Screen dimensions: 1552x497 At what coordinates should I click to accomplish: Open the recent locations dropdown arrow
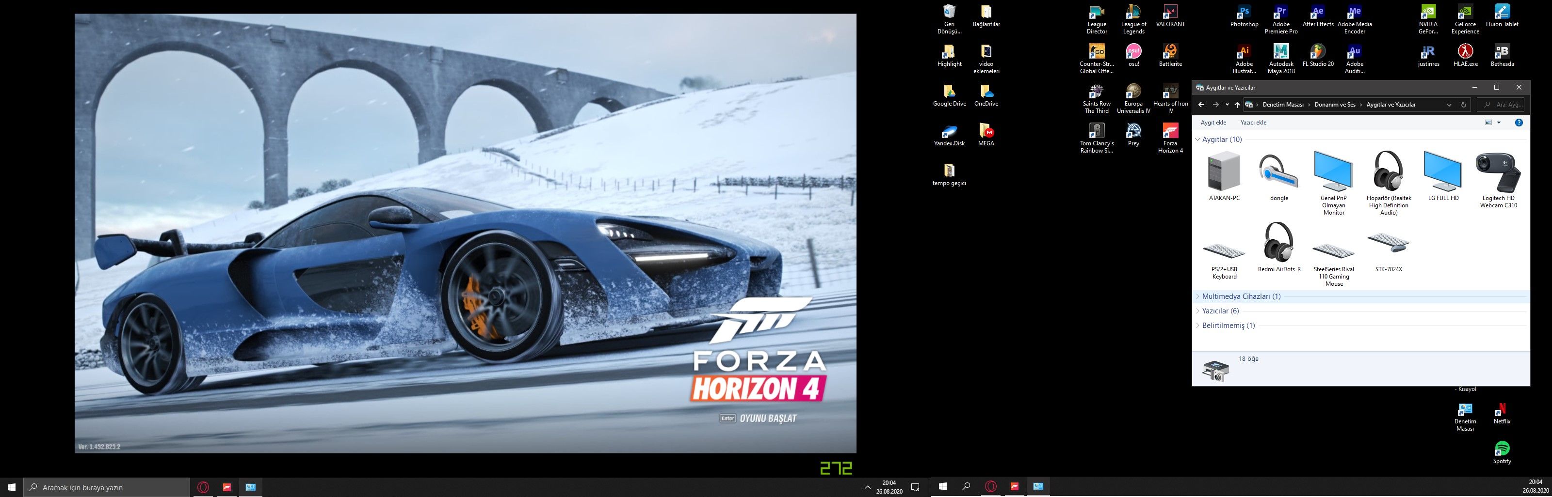pyautogui.click(x=1227, y=105)
